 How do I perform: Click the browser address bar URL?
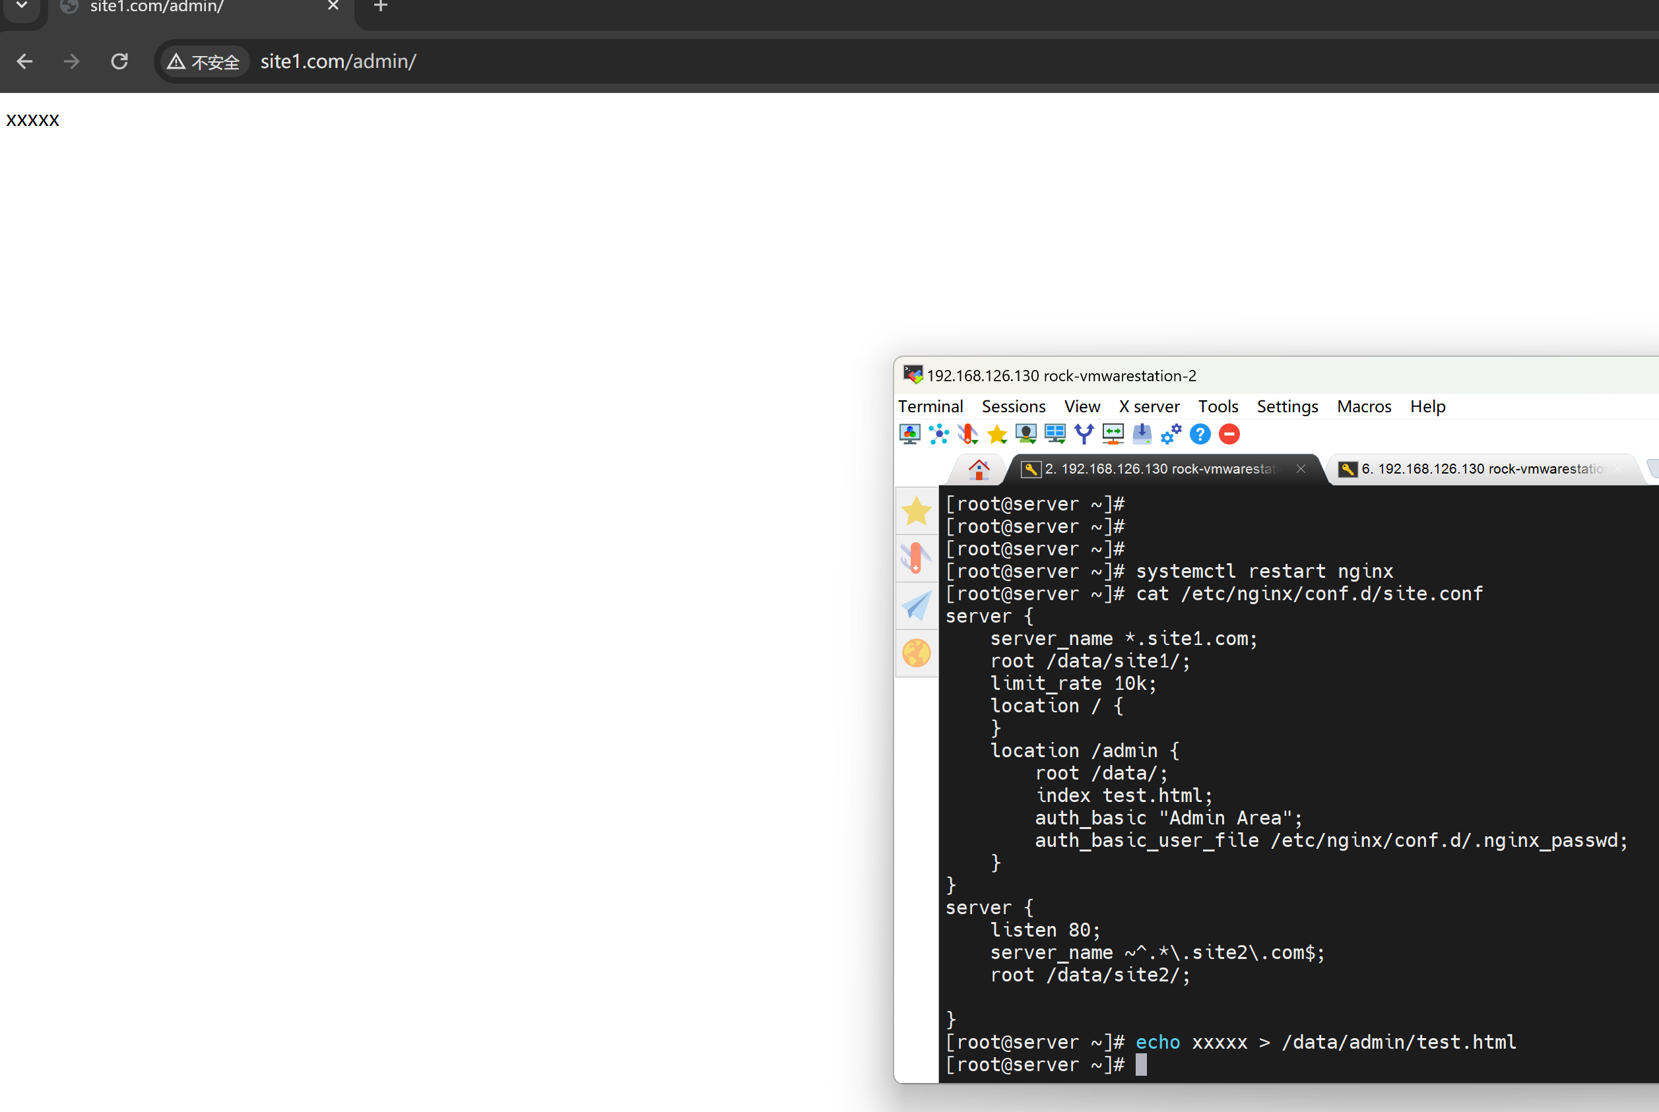pyautogui.click(x=338, y=62)
